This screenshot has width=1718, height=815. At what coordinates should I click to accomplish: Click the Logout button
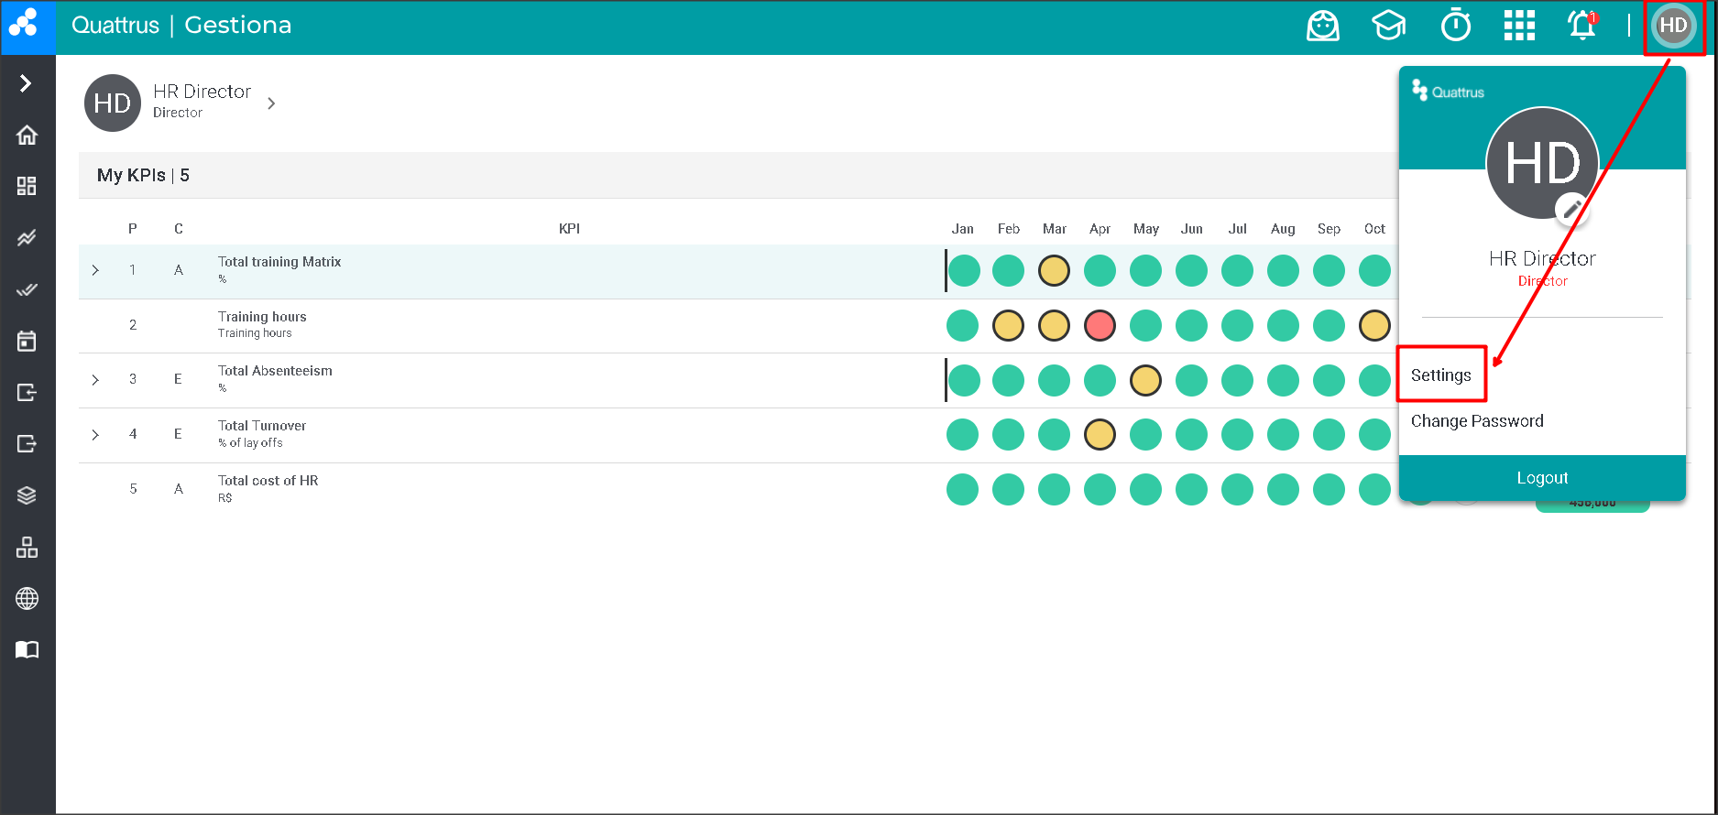point(1542,478)
